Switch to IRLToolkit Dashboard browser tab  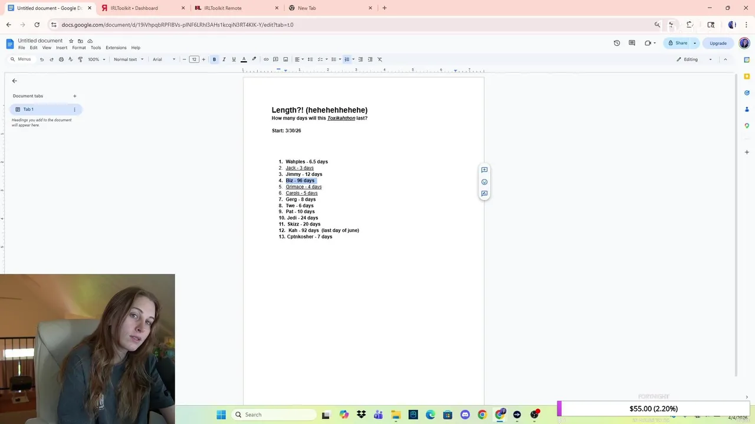point(142,8)
